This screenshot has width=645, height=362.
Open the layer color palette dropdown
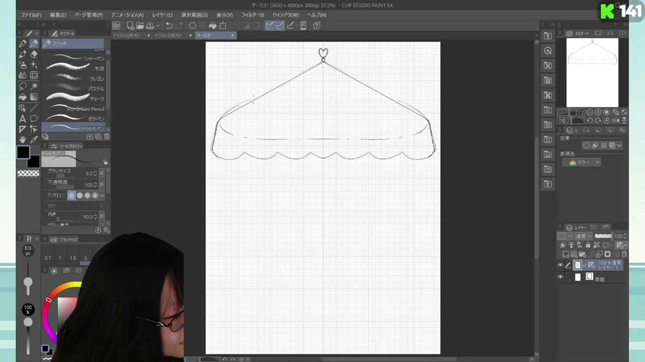(x=565, y=236)
